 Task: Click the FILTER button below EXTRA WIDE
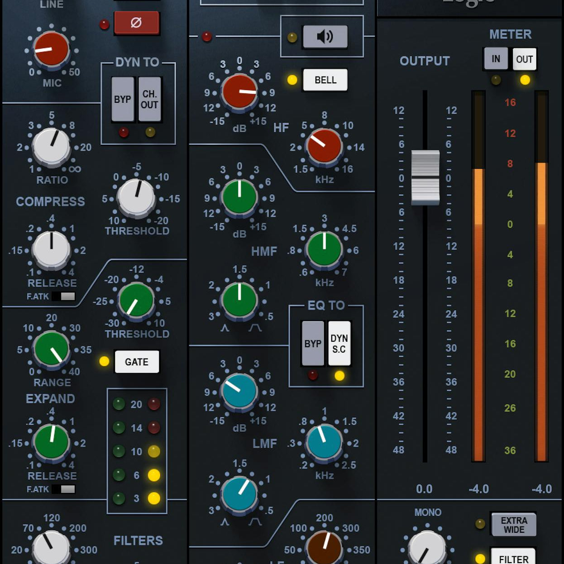[x=513, y=558]
